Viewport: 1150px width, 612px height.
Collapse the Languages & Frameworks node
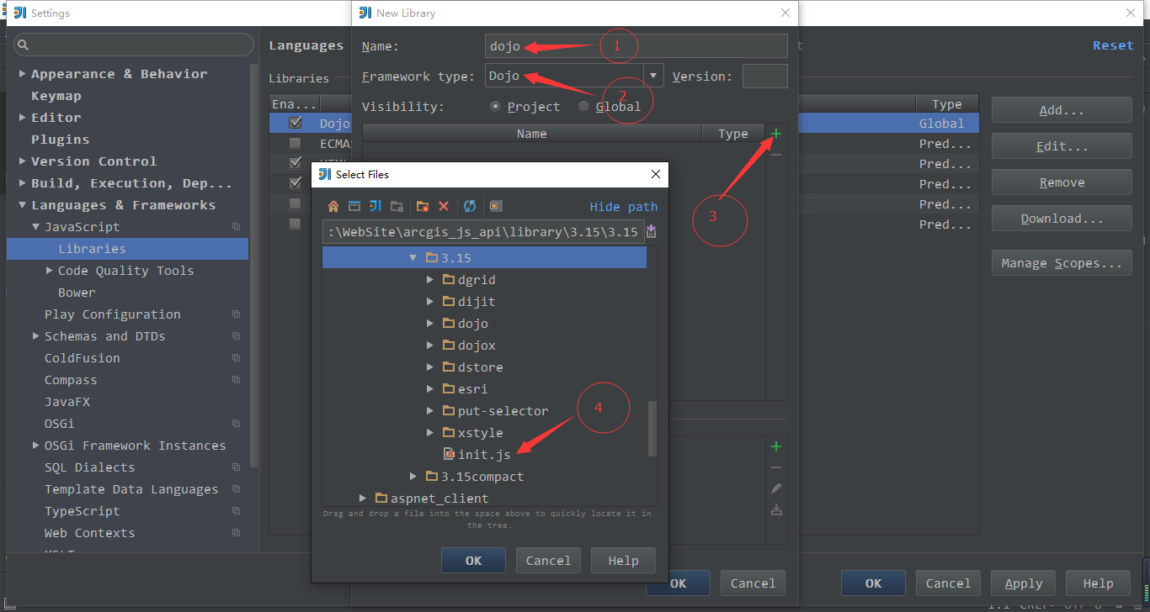point(22,205)
